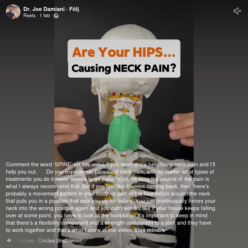Click the Dr. Joe Damiani name link
Image resolution: width=248 pixels, height=248 pixels.
[x=44, y=9]
